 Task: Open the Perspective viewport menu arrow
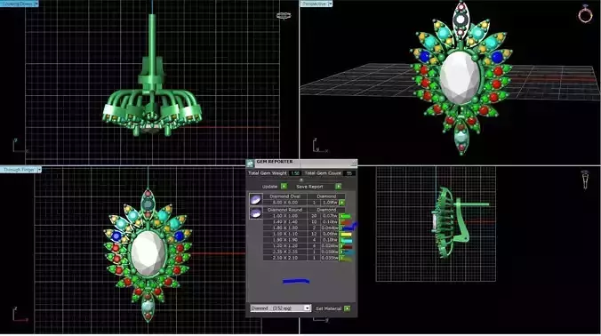point(330,4)
